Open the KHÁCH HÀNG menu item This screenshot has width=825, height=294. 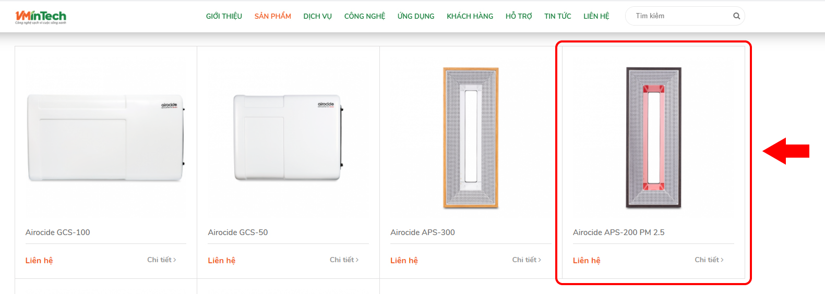470,16
